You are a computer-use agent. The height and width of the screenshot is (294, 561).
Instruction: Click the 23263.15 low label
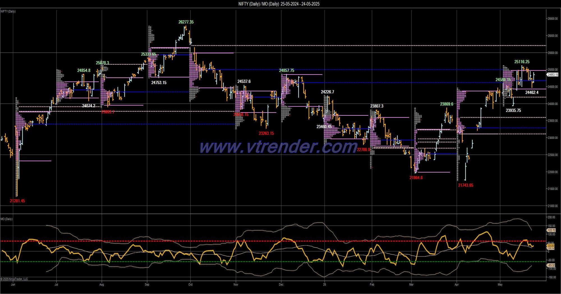[x=266, y=133]
